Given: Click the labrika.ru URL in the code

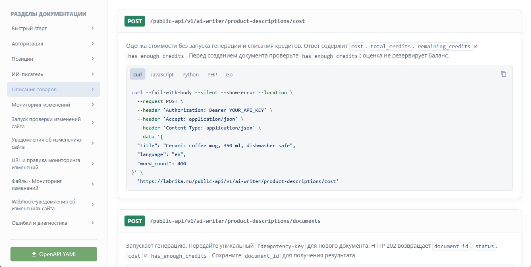Looking at the screenshot, I should pyautogui.click(x=238, y=181).
